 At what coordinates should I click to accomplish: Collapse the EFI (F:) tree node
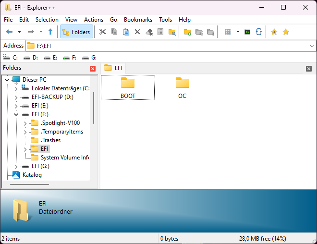tap(16, 114)
